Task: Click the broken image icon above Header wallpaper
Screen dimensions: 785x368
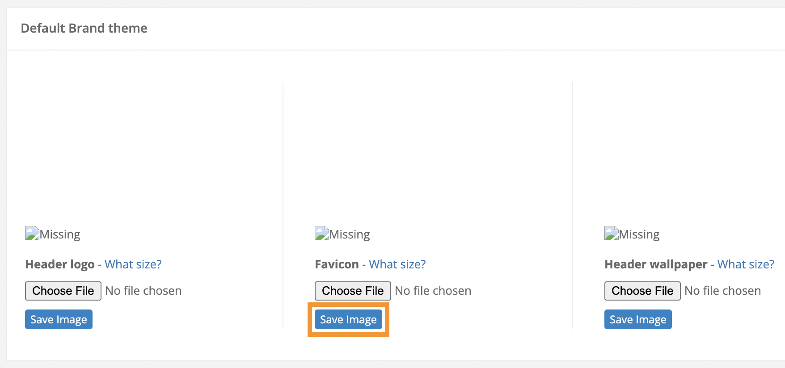Action: [x=612, y=234]
